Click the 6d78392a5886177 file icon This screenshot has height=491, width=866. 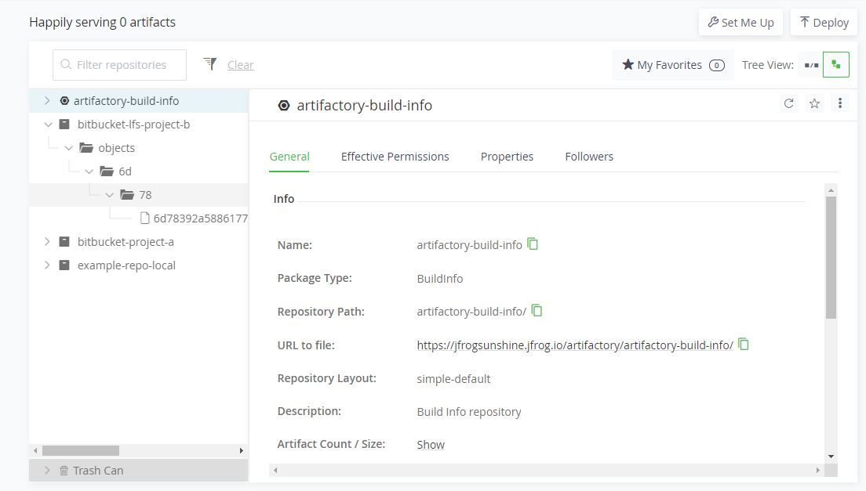pos(144,218)
